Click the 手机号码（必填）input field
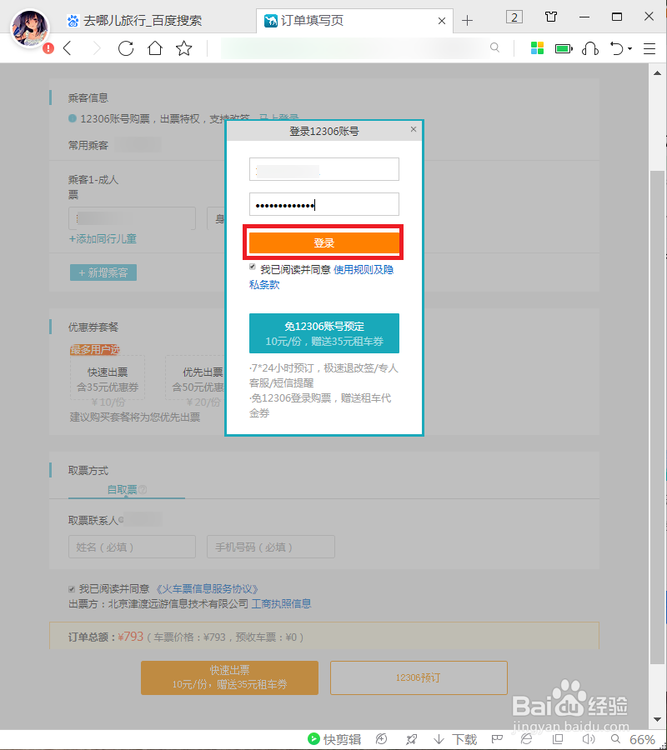Screen dimensions: 667x750 coord(271,547)
